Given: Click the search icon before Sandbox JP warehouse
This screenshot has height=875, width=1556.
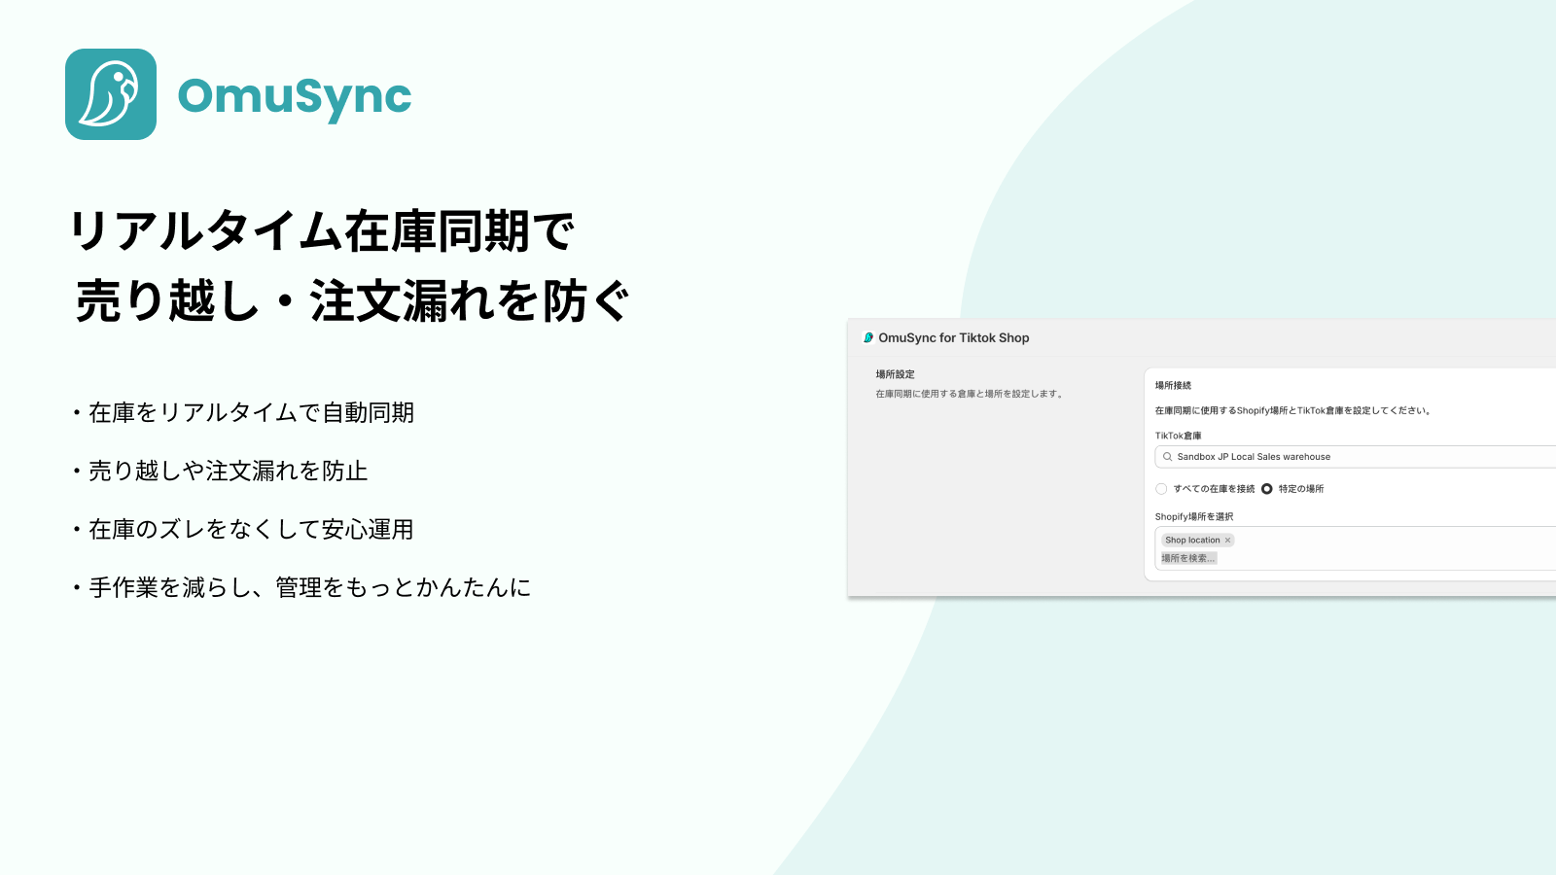Looking at the screenshot, I should (x=1167, y=457).
